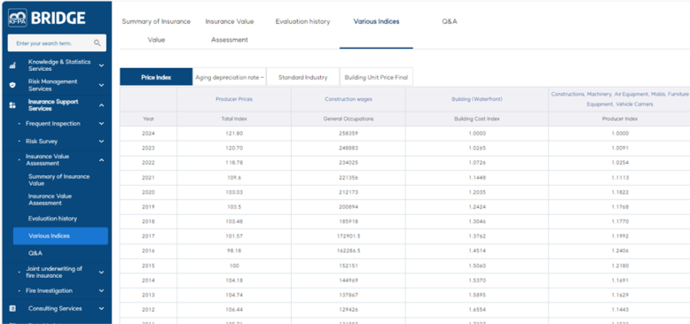Collapse the Insurance Value Assessment sidebar section
The height and width of the screenshot is (324, 690).
coord(102,160)
